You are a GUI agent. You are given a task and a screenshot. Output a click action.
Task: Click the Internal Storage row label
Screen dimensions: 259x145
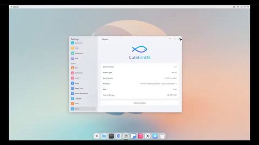[108, 95]
